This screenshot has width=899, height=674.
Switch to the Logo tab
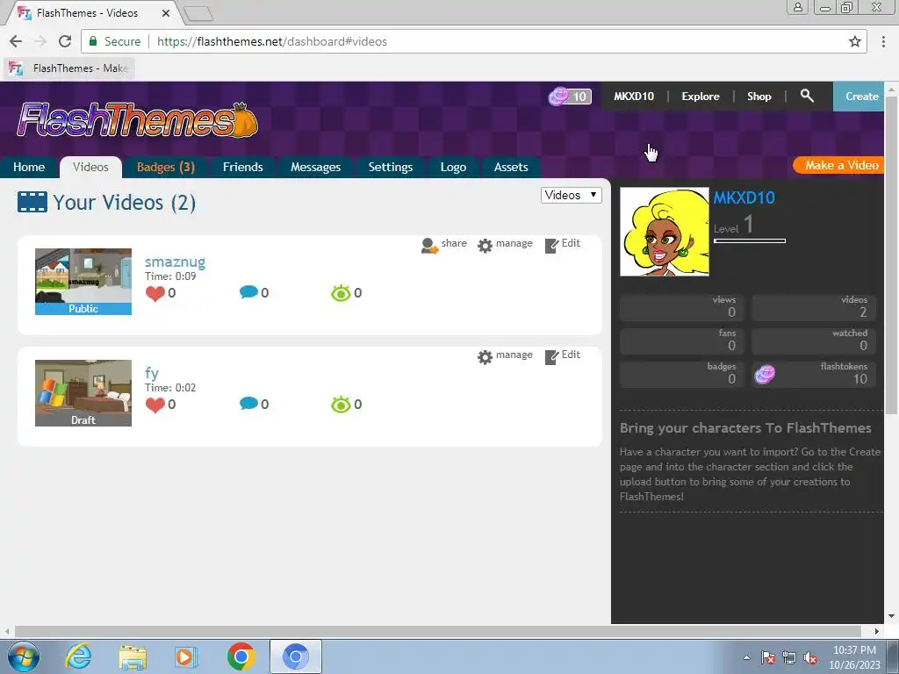click(453, 167)
